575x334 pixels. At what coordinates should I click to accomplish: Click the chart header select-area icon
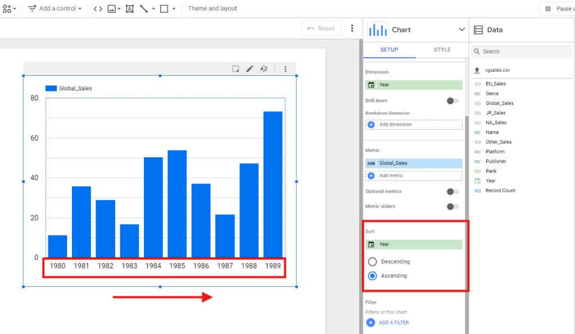236,69
